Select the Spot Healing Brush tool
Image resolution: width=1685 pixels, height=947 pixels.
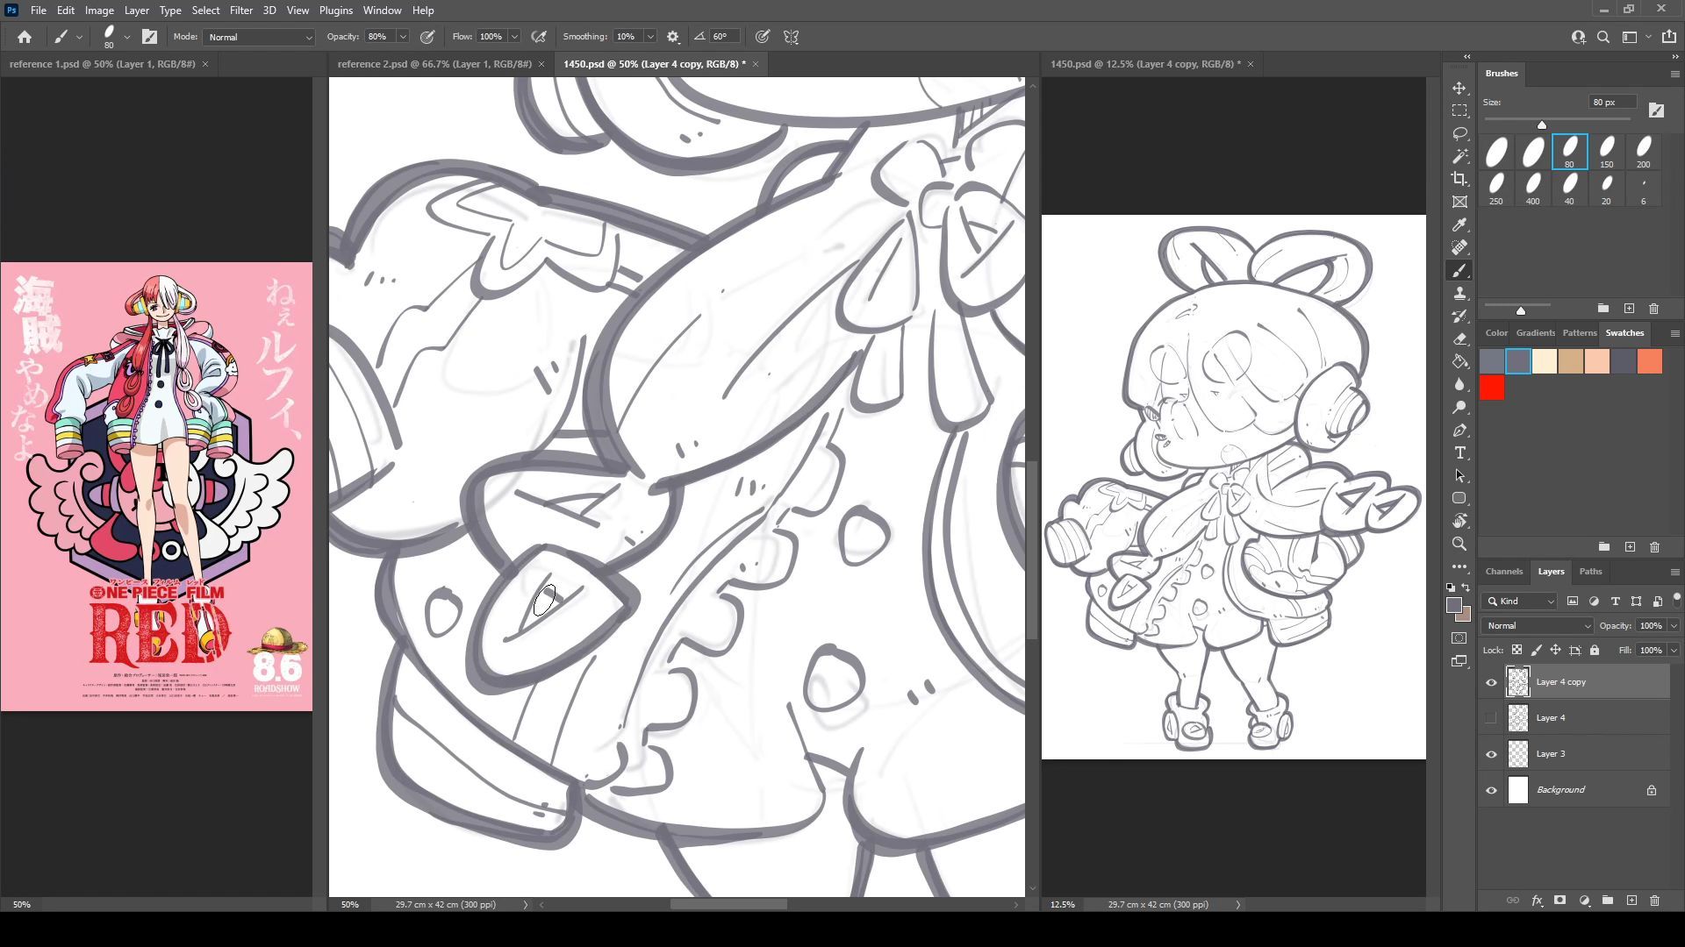pos(1459,248)
